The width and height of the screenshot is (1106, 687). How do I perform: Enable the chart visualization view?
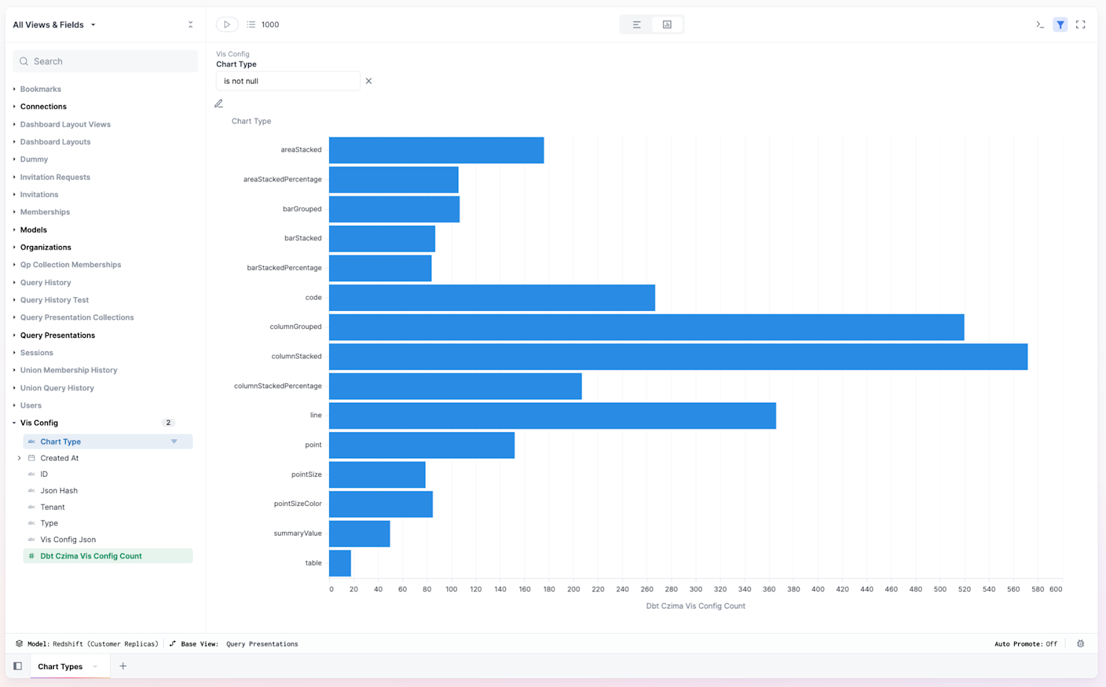click(x=667, y=24)
